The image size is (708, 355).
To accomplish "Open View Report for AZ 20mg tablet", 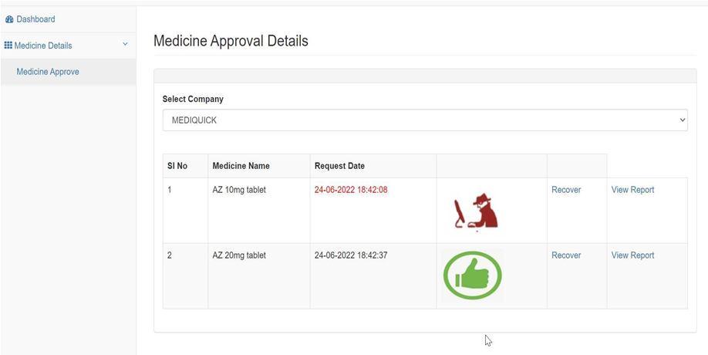I will (x=632, y=255).
